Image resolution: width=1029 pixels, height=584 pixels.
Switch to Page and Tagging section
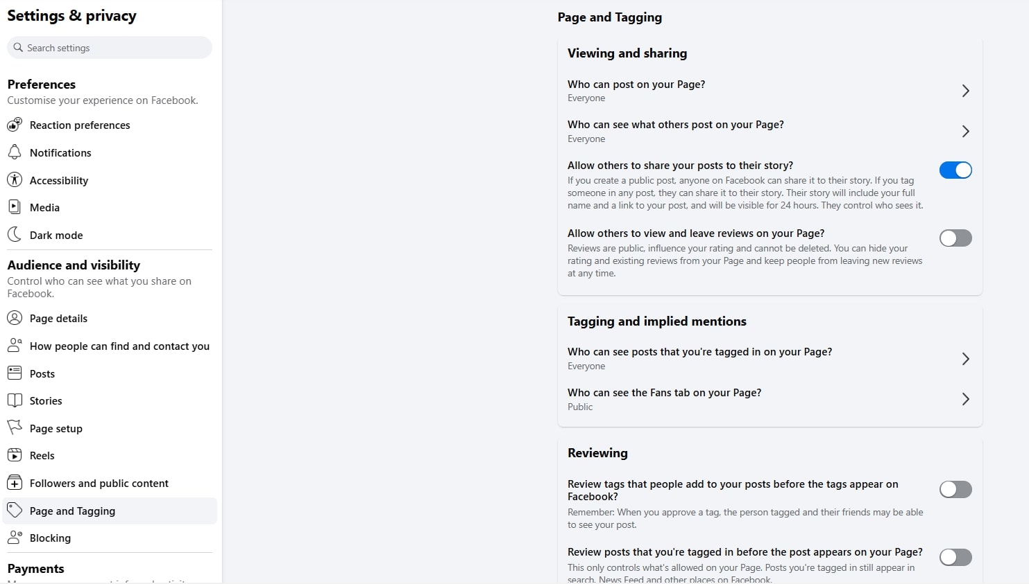click(72, 511)
